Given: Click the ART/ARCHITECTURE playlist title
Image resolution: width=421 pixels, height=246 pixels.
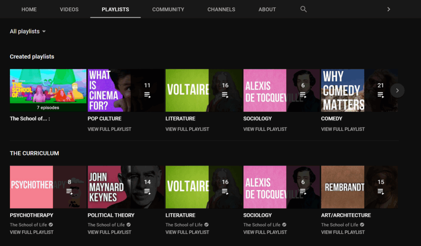Looking at the screenshot, I should pyautogui.click(x=346, y=215).
